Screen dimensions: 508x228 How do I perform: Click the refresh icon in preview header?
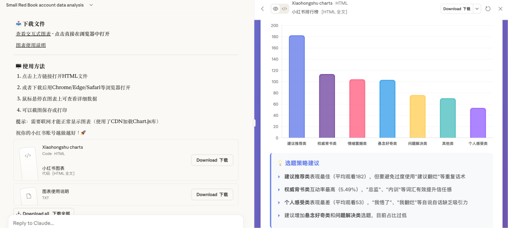pyautogui.click(x=488, y=8)
